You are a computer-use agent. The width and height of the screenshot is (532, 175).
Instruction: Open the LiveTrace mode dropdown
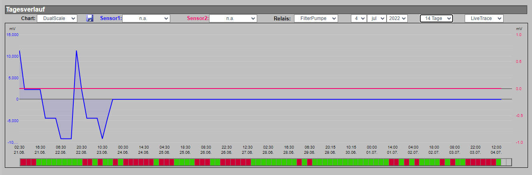coord(484,18)
